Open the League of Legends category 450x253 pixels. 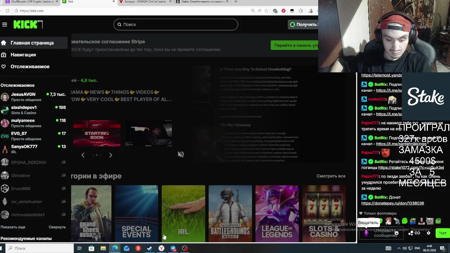click(x=277, y=214)
